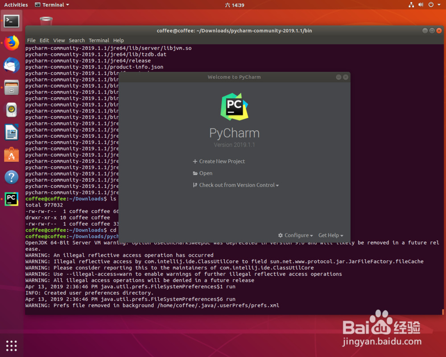The height and width of the screenshot is (357, 446).
Task: Open the Get Help dropdown
Action: [x=331, y=236]
